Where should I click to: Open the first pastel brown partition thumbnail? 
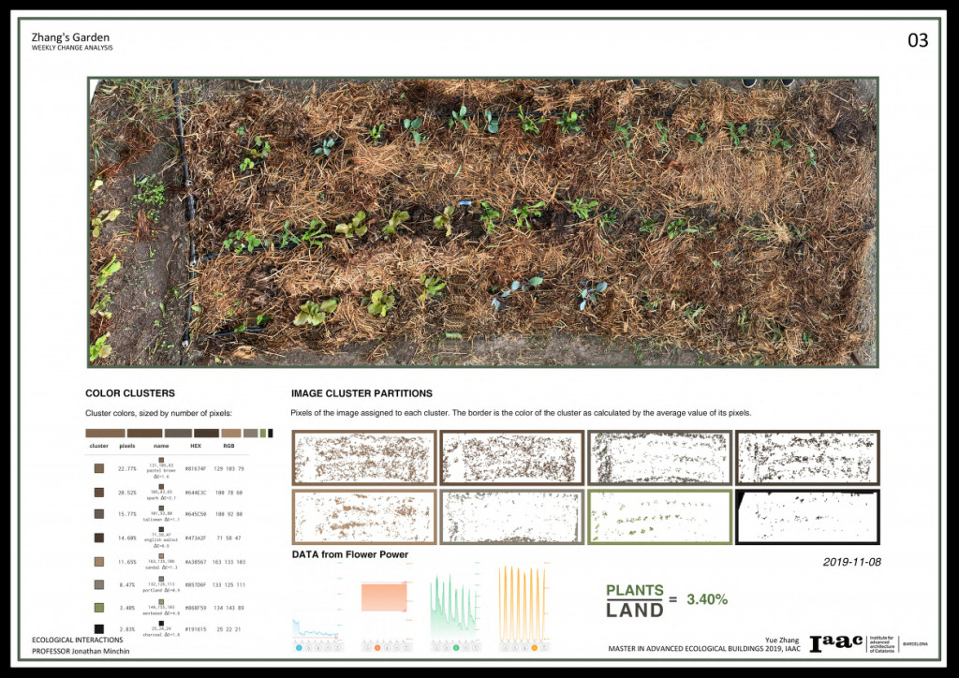point(364,458)
